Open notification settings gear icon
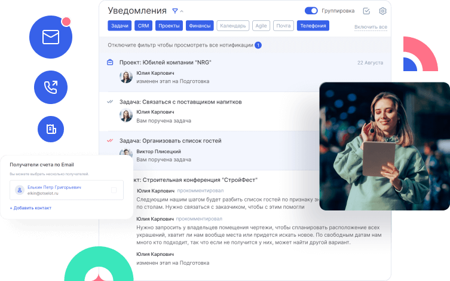 [382, 11]
